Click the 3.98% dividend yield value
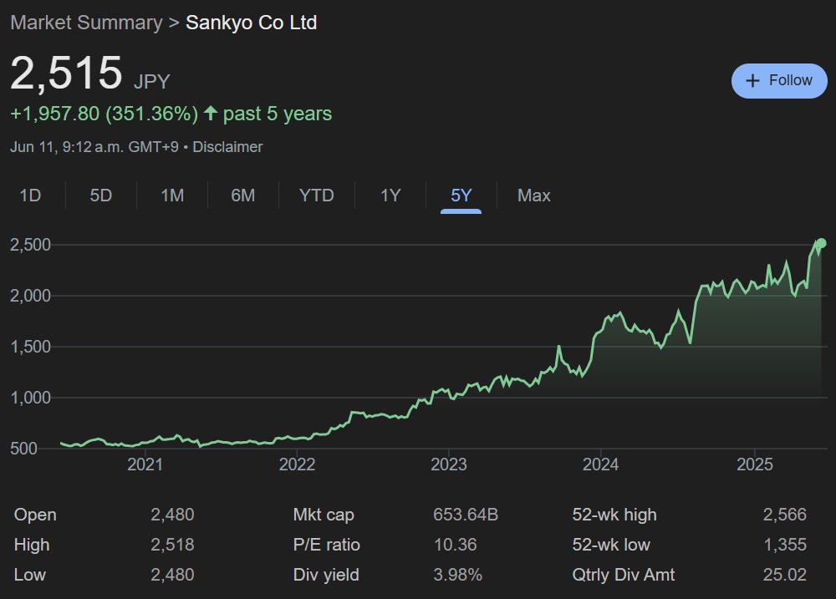The width and height of the screenshot is (836, 599). pos(458,575)
